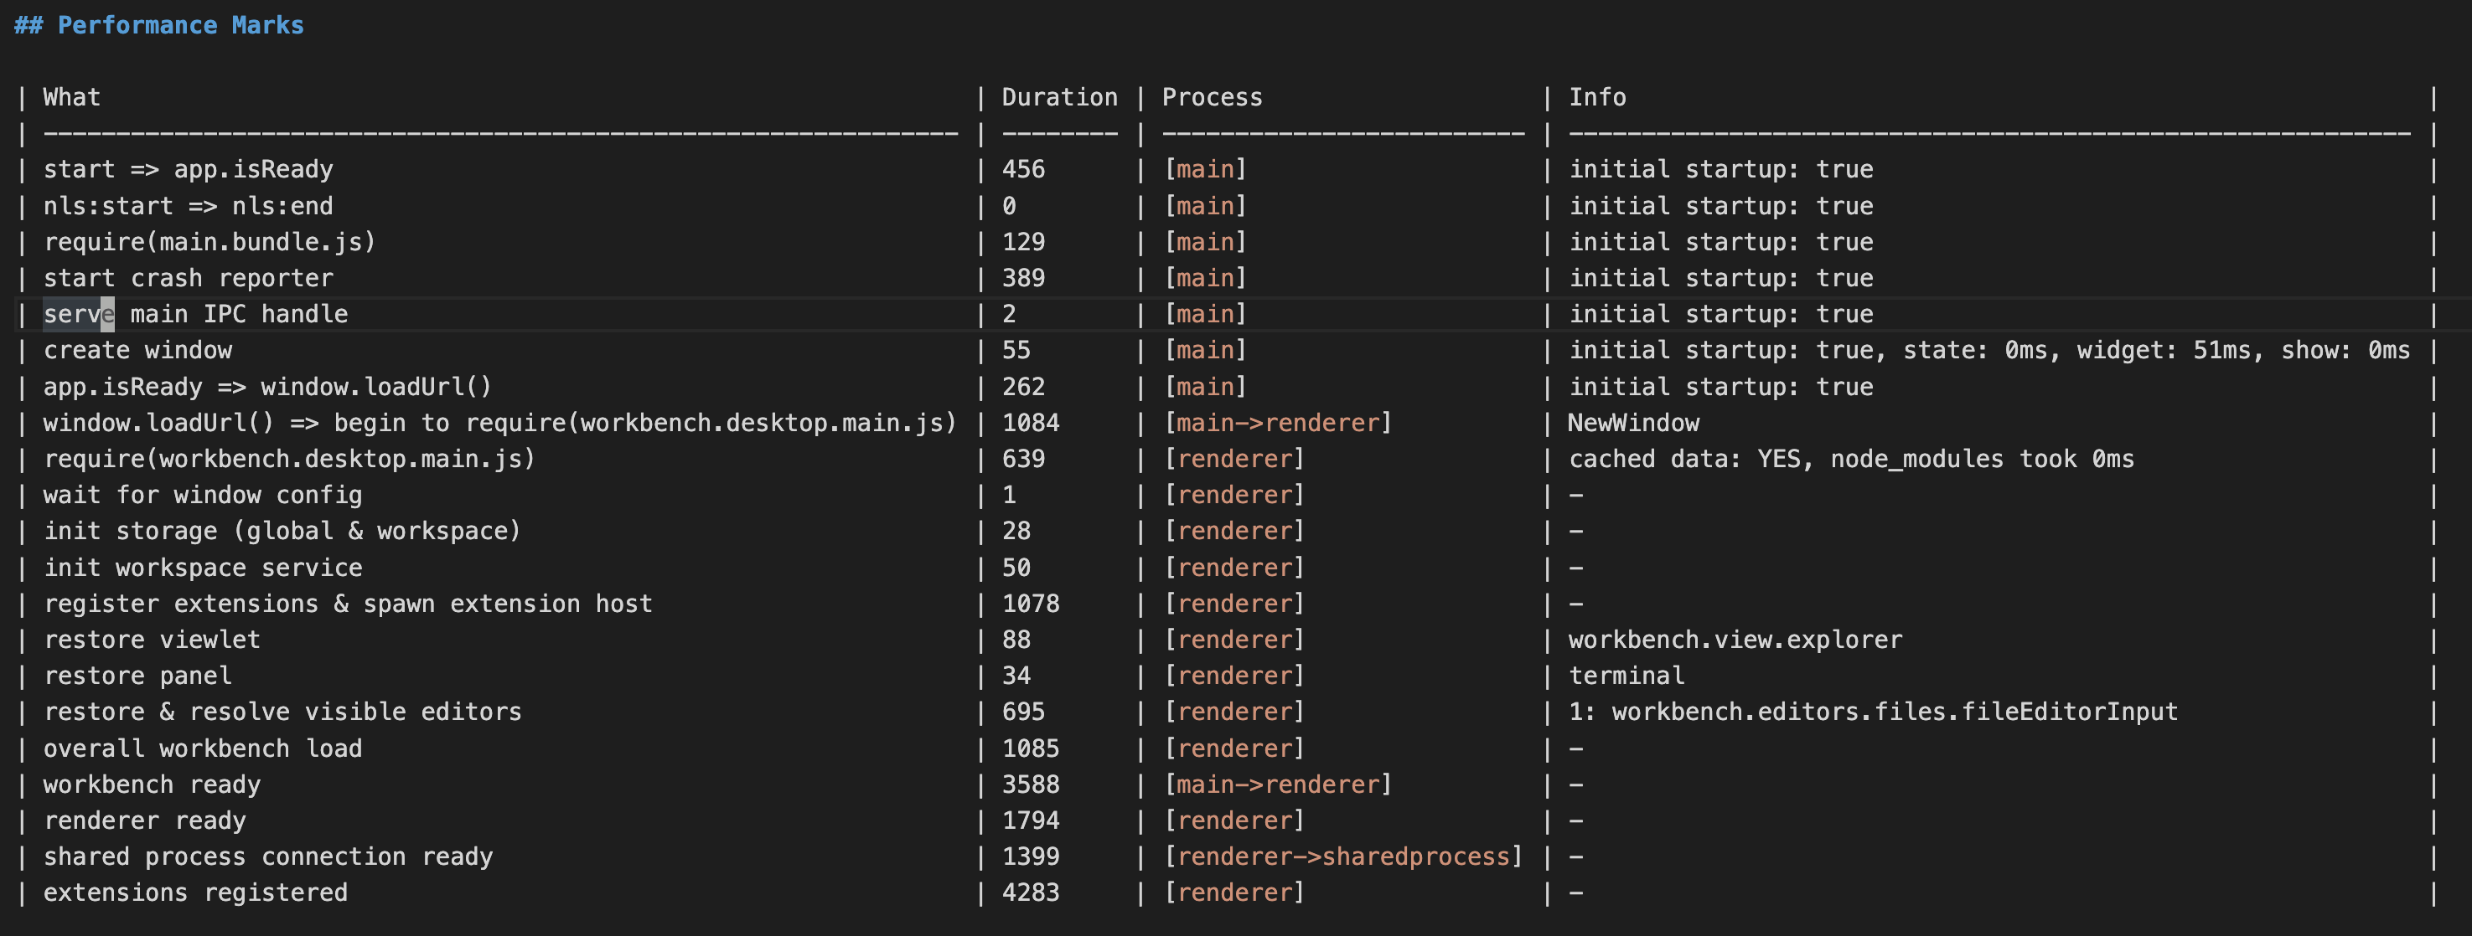Click 'require(main.bundle.js)' text

[x=209, y=242]
